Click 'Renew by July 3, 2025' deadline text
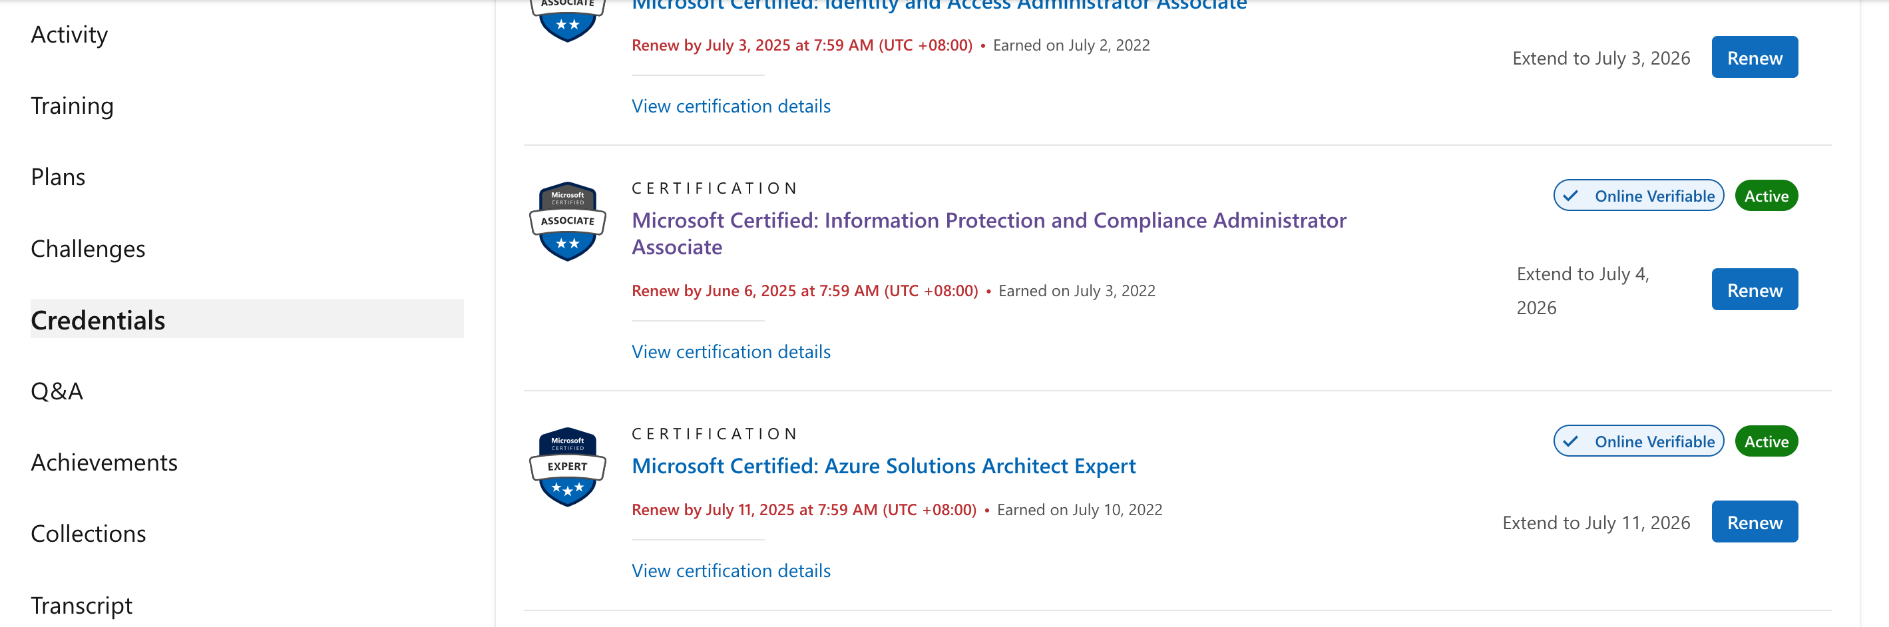The width and height of the screenshot is (1889, 627). coord(801,45)
